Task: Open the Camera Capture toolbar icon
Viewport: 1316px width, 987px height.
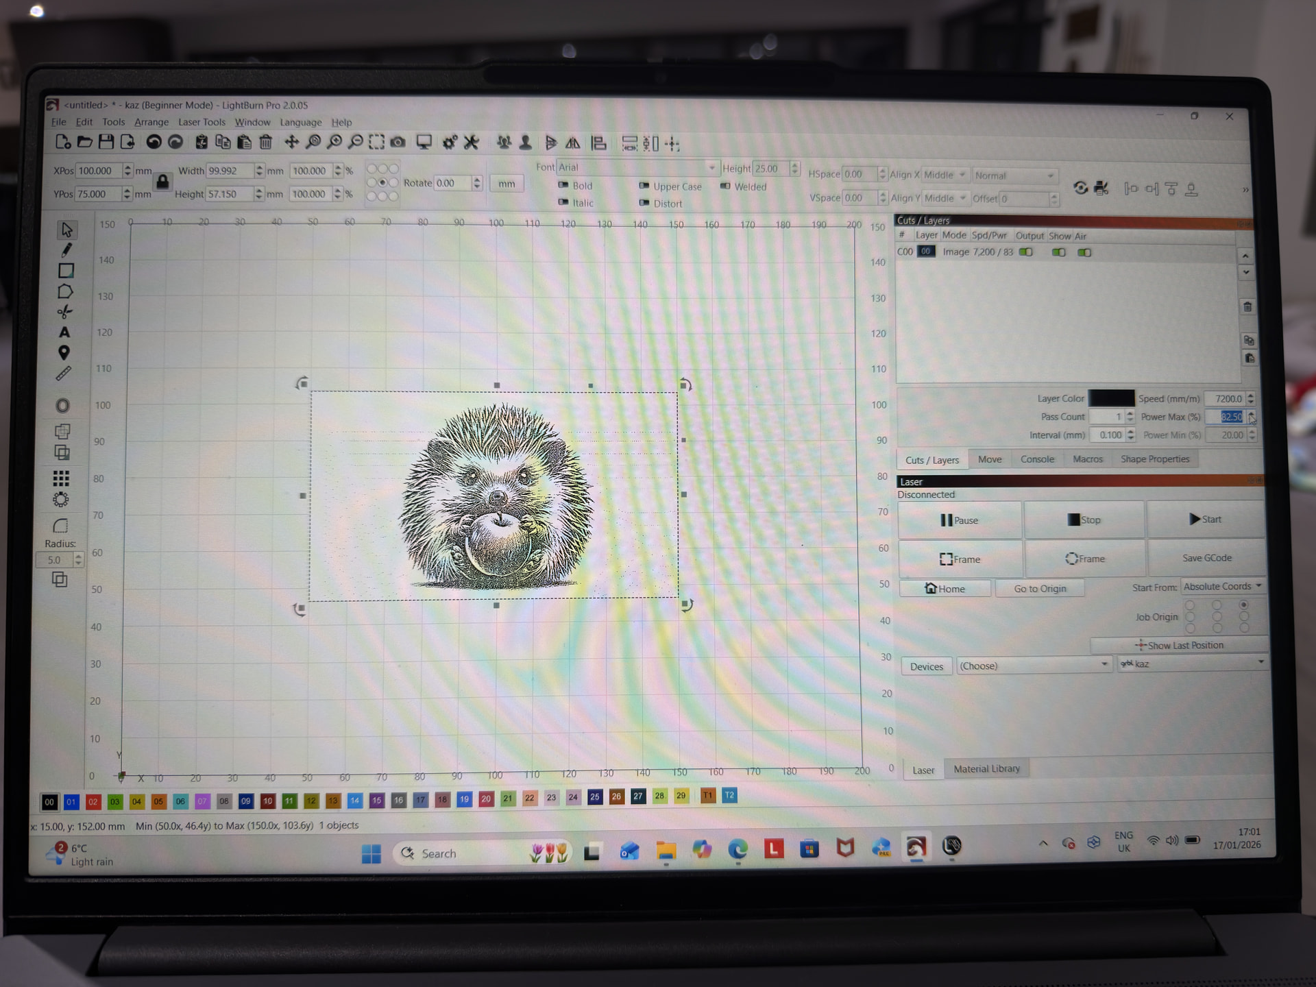Action: 398,143
